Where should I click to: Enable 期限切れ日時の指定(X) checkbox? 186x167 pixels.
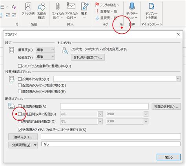coord(20,122)
